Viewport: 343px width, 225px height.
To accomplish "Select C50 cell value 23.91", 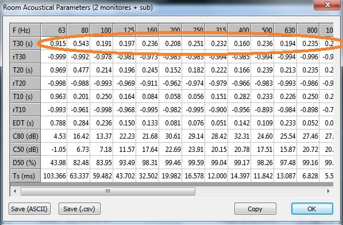I will tap(194, 150).
